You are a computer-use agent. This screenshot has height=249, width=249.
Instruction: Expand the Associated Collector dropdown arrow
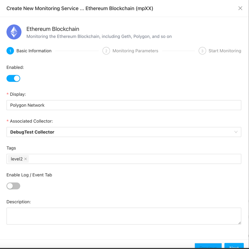[x=236, y=132]
